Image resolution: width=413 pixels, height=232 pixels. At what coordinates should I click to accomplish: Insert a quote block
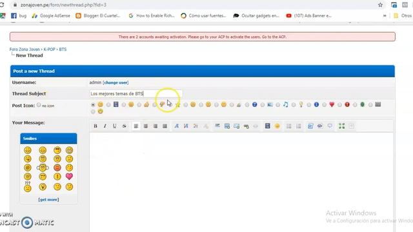point(330,126)
